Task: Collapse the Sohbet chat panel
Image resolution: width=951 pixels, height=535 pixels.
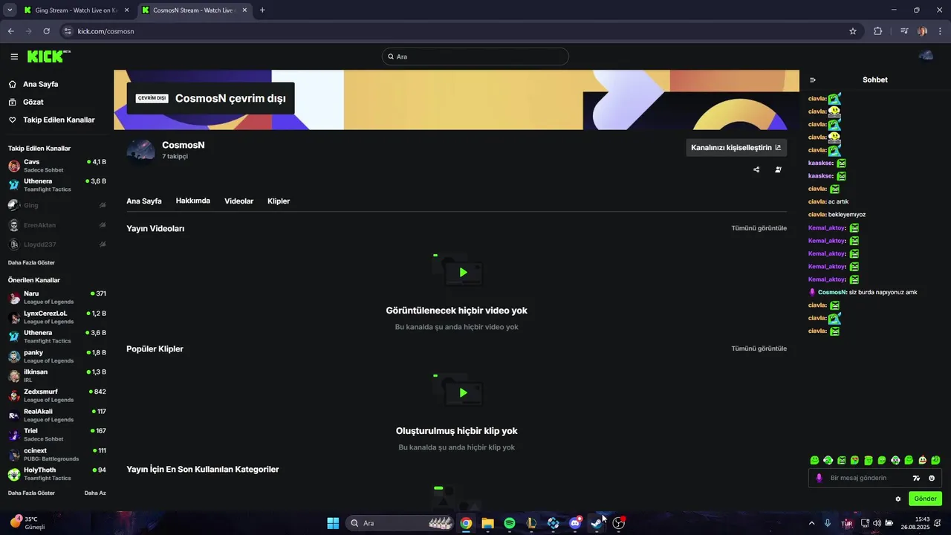Action: tap(813, 80)
